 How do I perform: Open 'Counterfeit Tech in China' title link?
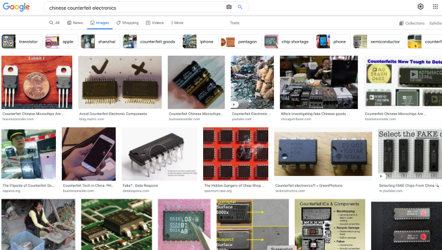88,186
